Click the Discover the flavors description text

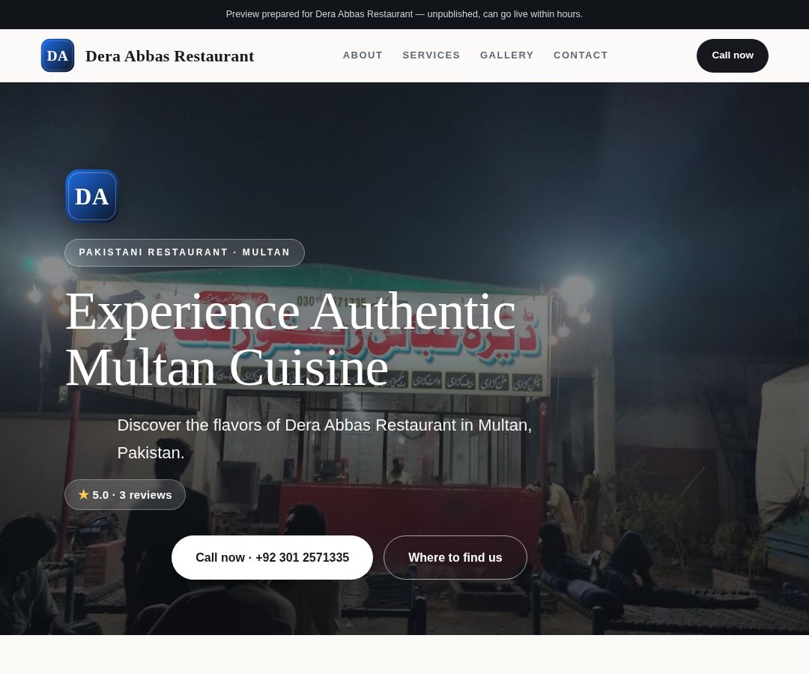coord(324,439)
